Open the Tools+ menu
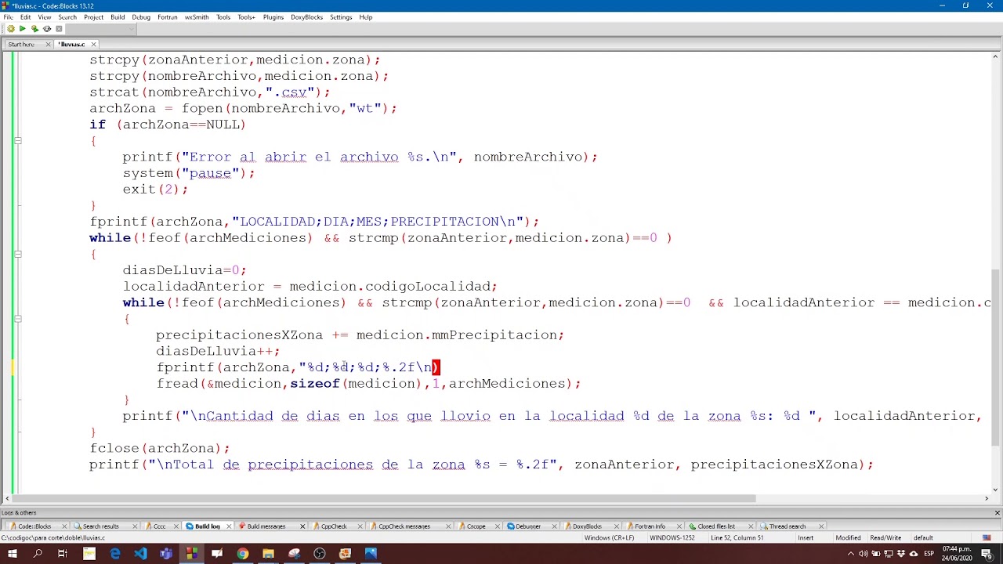 [x=246, y=17]
